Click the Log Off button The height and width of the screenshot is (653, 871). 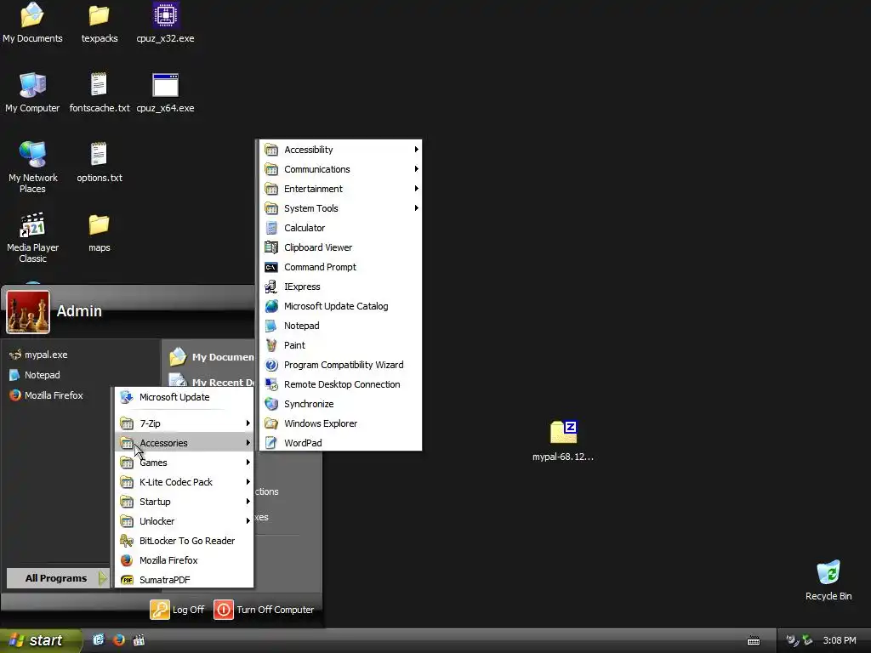click(x=178, y=610)
